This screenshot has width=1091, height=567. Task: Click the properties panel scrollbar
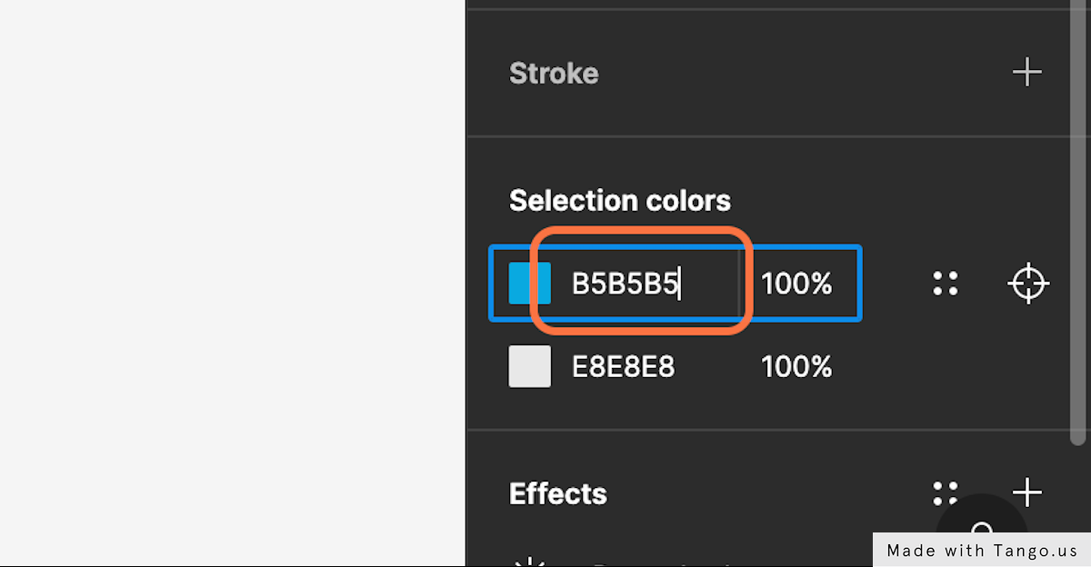tap(1077, 223)
